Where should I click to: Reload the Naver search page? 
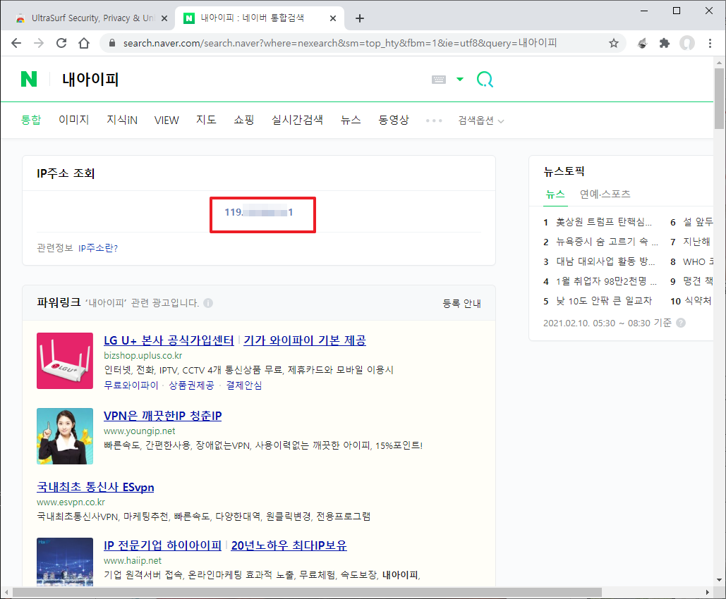61,44
